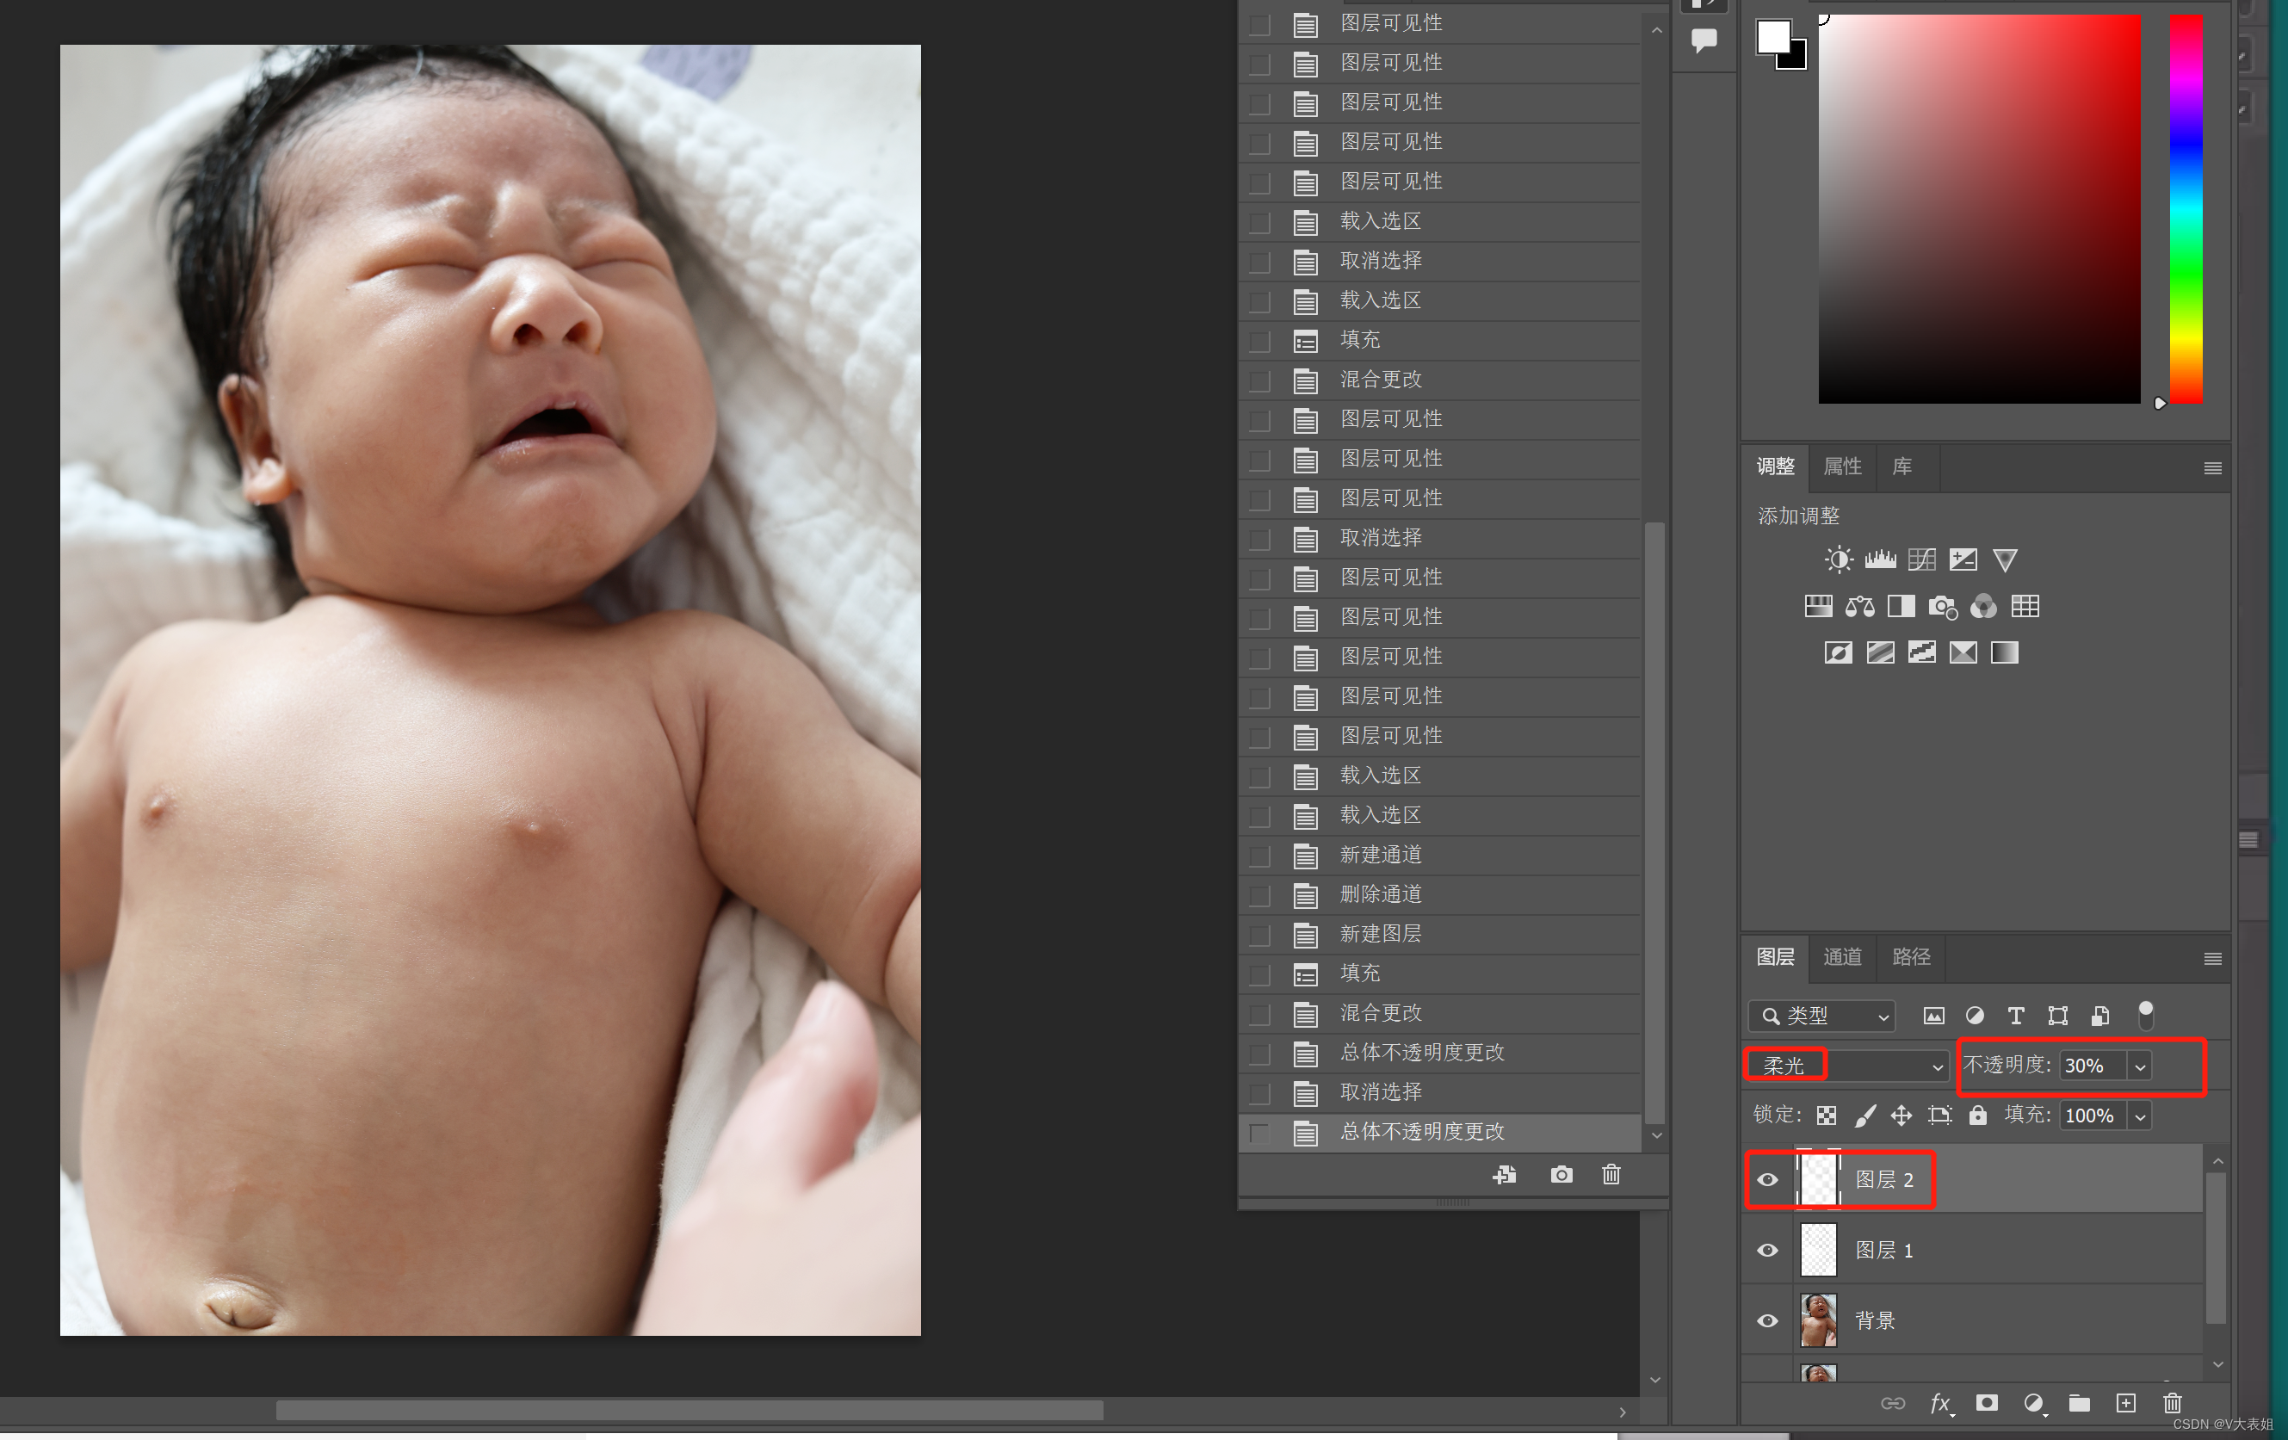The width and height of the screenshot is (2288, 1440).
Task: Expand the 不透明度 opacity dropdown arrow
Action: (2140, 1066)
